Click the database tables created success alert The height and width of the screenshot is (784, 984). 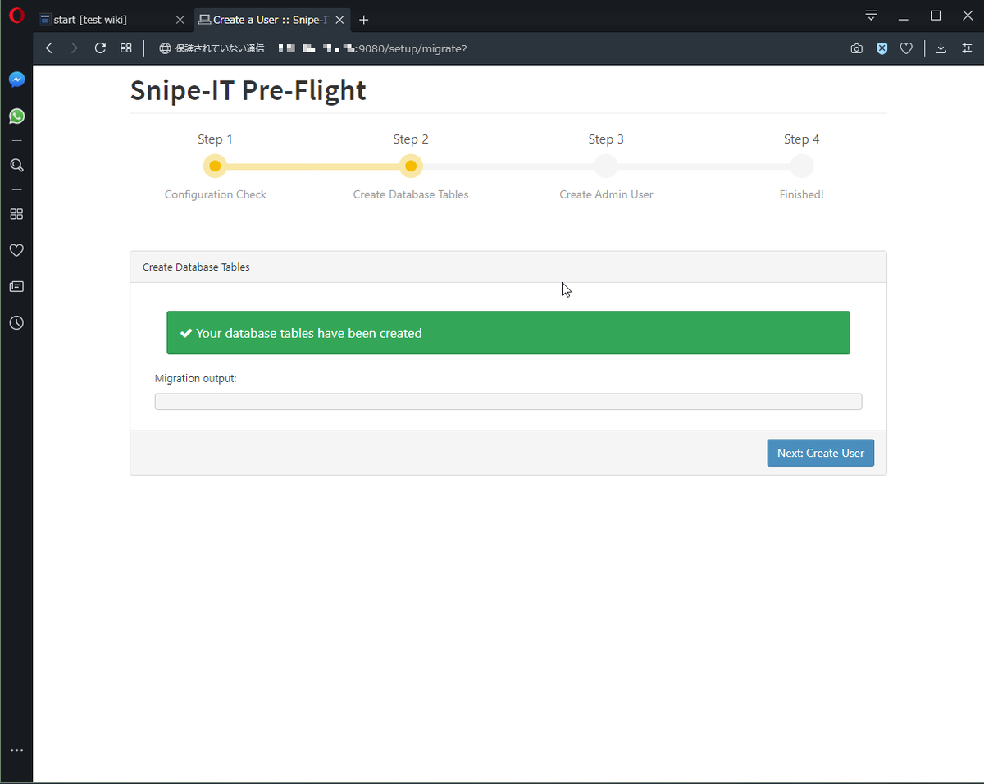click(508, 333)
